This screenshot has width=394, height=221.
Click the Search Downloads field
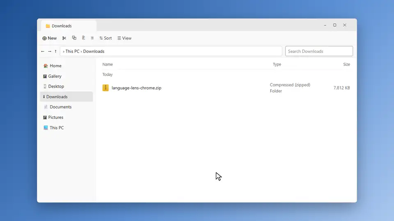[x=319, y=51]
